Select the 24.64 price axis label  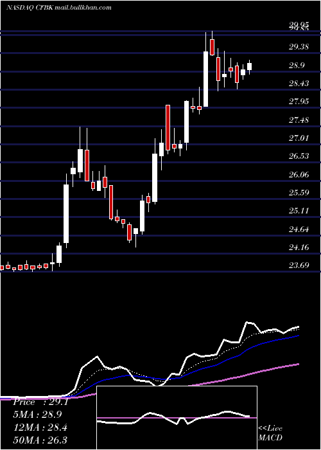coord(299,229)
